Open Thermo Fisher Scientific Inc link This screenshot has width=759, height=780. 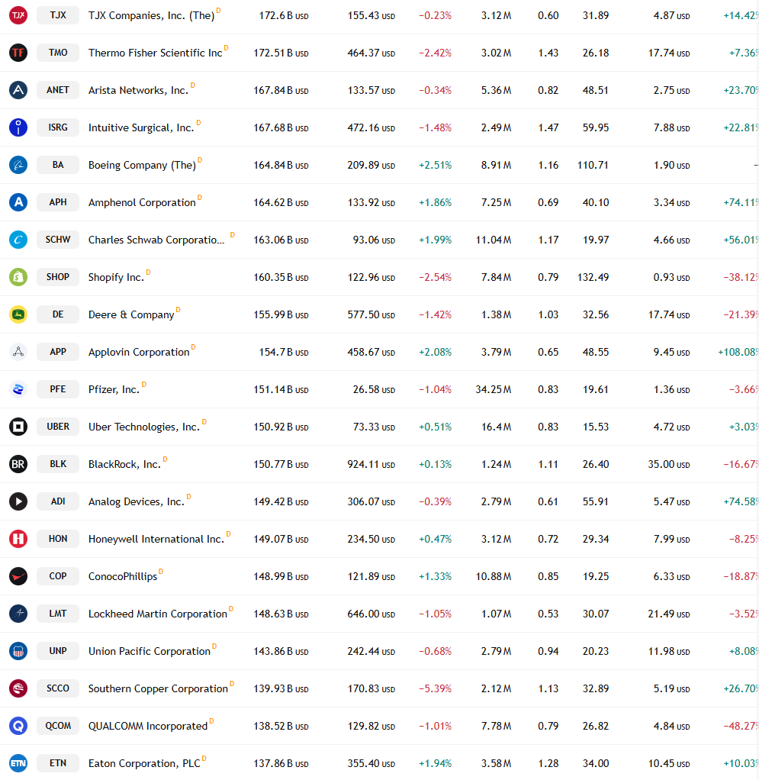(x=155, y=53)
